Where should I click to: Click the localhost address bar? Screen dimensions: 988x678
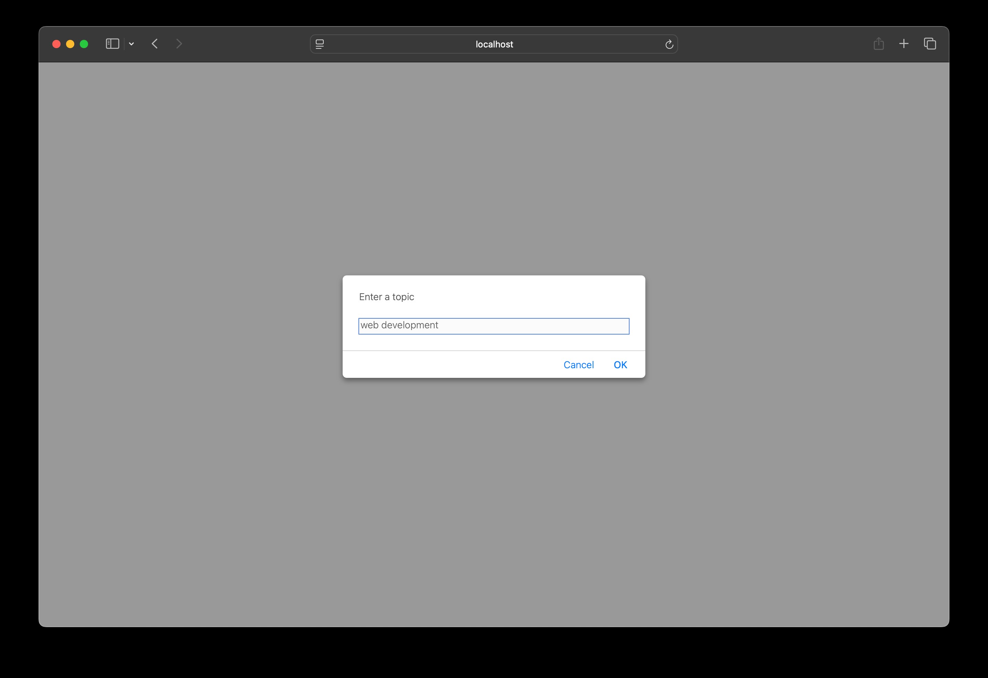[494, 44]
